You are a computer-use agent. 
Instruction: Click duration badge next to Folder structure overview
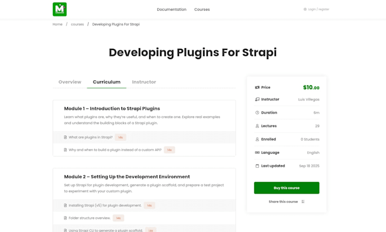pyautogui.click(x=119, y=218)
